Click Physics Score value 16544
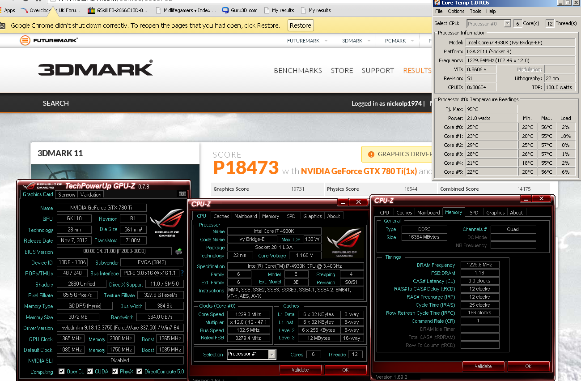581x381 pixels. (x=411, y=189)
